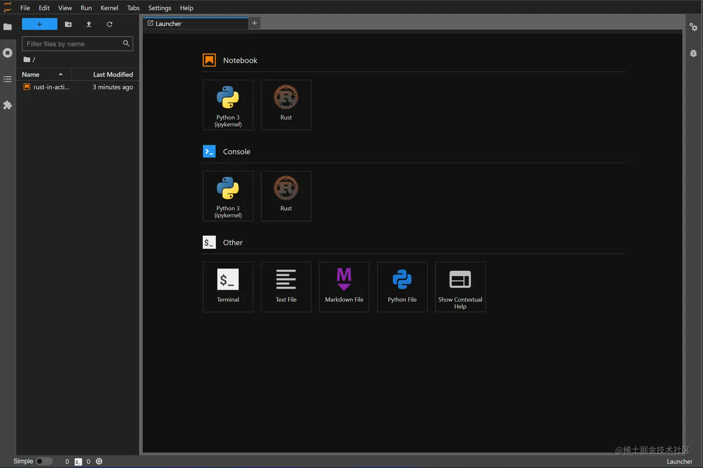Sort files by Last Modified column
Image resolution: width=703 pixels, height=468 pixels.
tap(106, 74)
